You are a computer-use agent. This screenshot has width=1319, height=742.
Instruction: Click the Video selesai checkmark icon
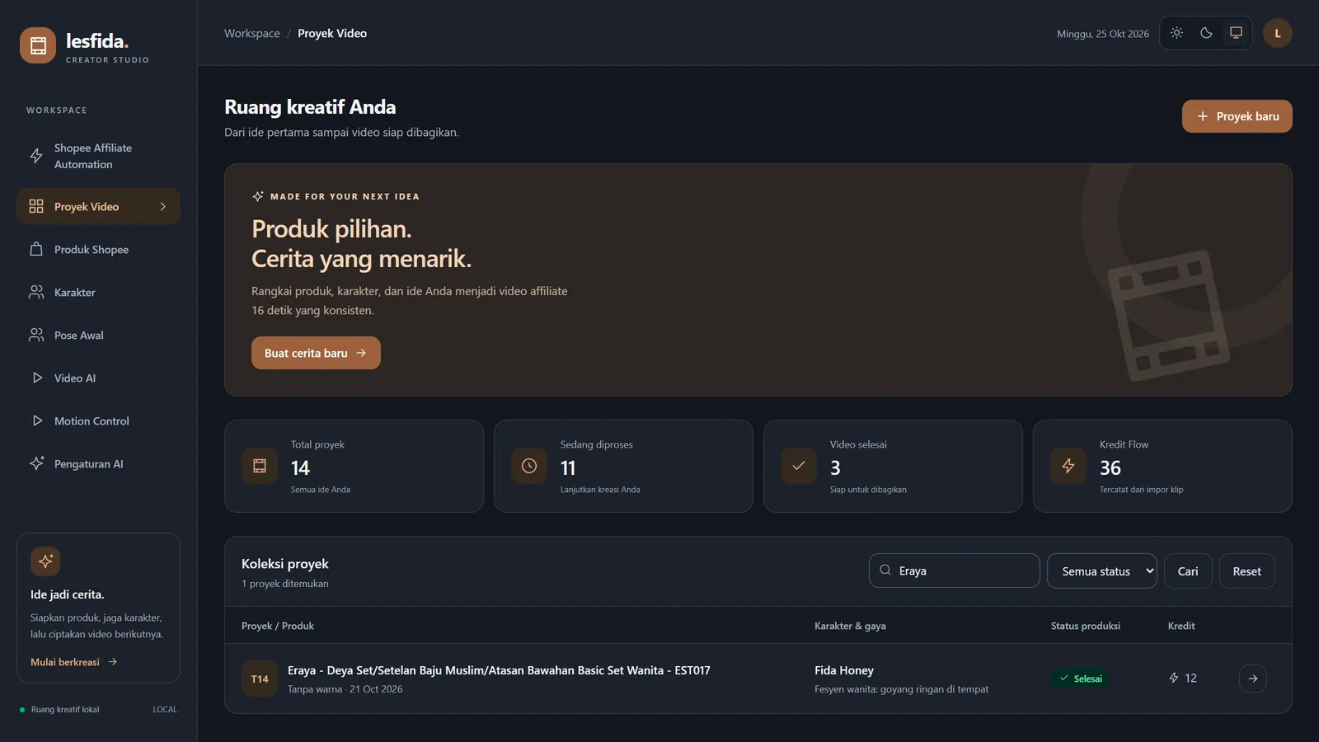[x=799, y=466]
